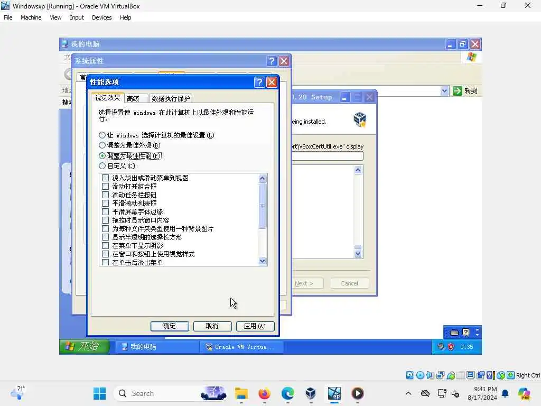The image size is (541, 406).
Task: Open the Copilot icon in host tray
Action: pos(524,393)
